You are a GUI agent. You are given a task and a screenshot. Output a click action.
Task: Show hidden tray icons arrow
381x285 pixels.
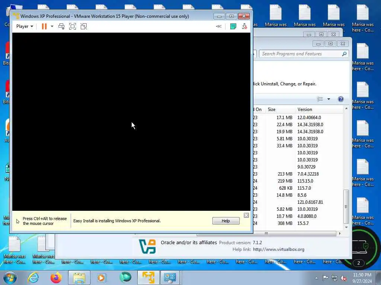pos(316,278)
